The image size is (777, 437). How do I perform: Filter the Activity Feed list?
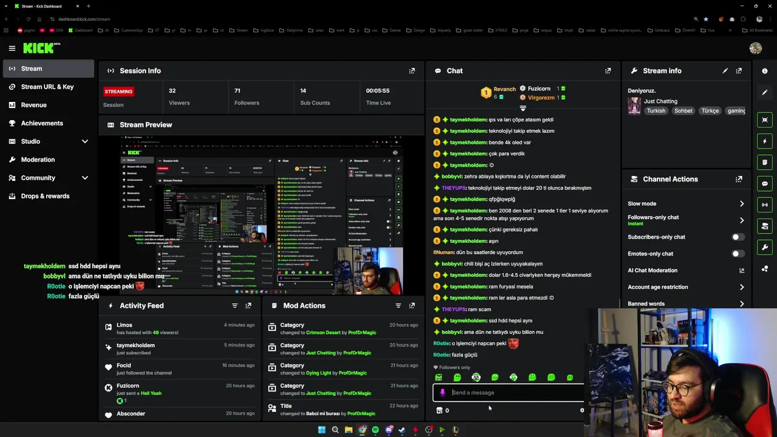234,306
